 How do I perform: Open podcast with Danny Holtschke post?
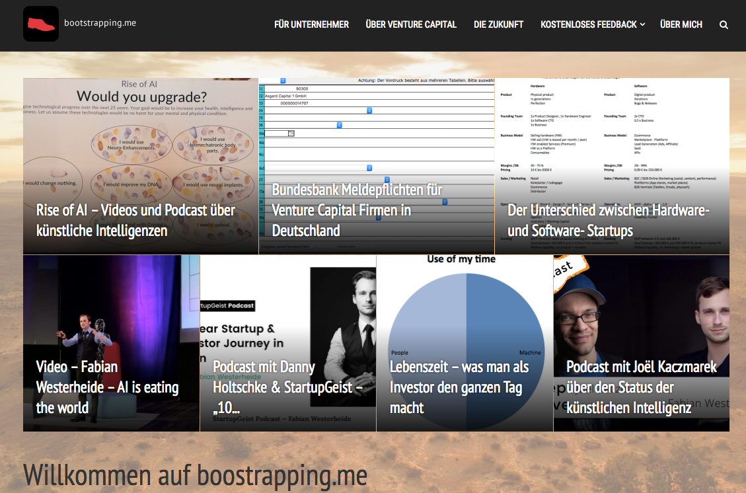point(288,387)
